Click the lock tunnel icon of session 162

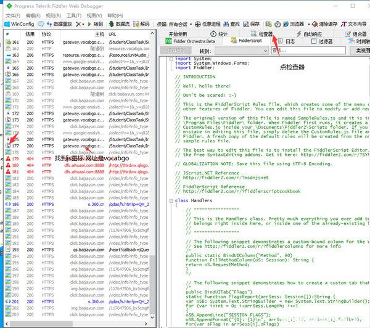point(8,48)
